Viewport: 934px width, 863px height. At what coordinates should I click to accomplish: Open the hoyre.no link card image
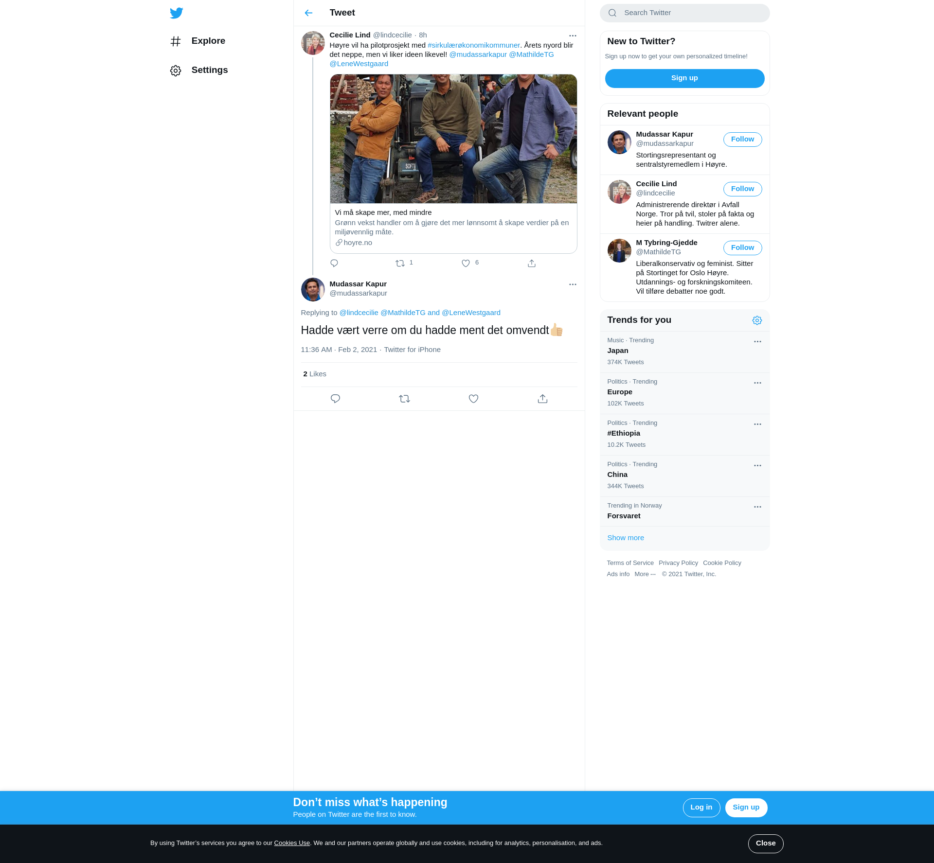pos(453,139)
